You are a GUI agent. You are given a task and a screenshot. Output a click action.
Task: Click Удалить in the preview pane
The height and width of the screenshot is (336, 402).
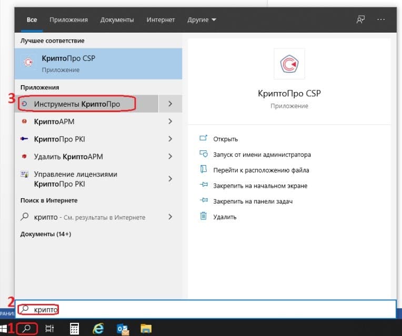225,217
